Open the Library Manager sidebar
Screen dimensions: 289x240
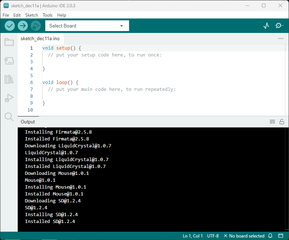coord(9,79)
